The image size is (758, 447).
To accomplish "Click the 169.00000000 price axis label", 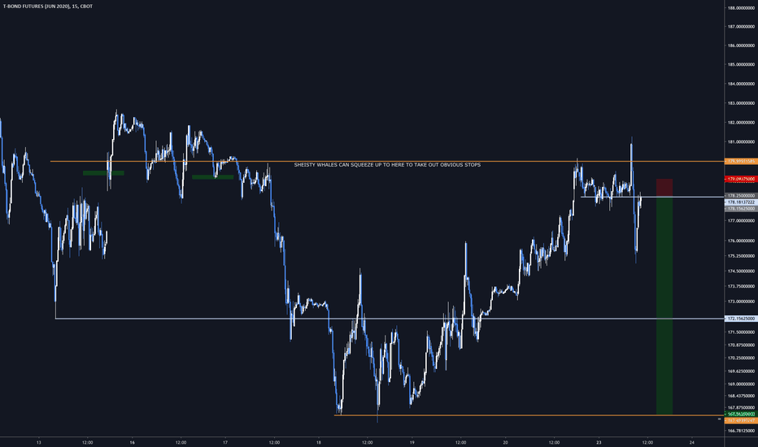I will pyautogui.click(x=742, y=384).
